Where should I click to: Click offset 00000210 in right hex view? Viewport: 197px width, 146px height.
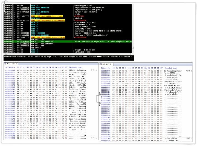[x=106, y=141]
